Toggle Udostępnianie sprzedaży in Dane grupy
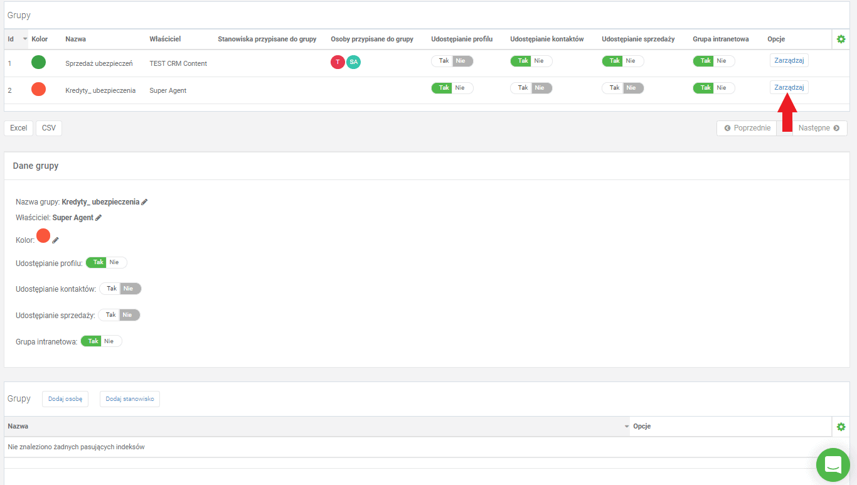The image size is (857, 485). click(x=119, y=315)
